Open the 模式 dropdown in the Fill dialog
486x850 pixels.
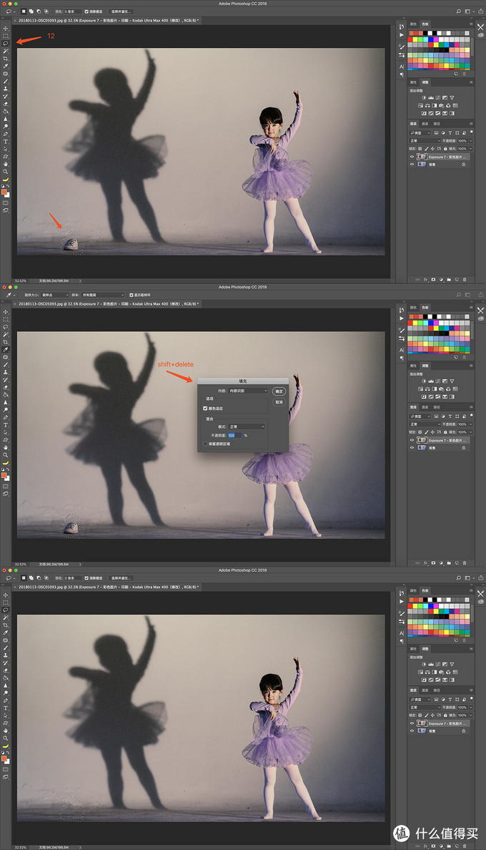[x=246, y=426]
